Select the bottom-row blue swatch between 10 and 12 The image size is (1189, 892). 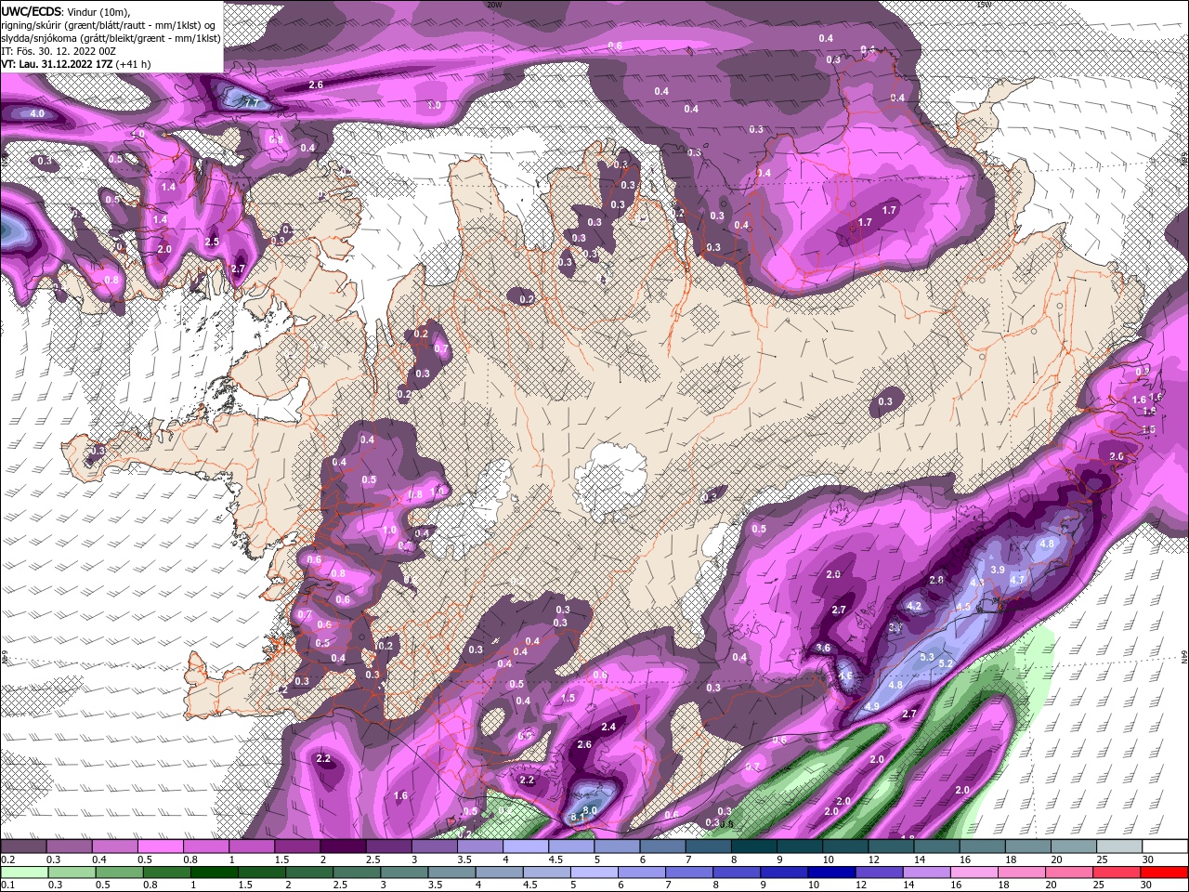[830, 872]
